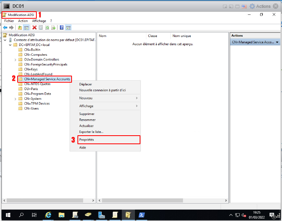
Task: Open the Affichage menu in menu bar
Action: point(39,21)
